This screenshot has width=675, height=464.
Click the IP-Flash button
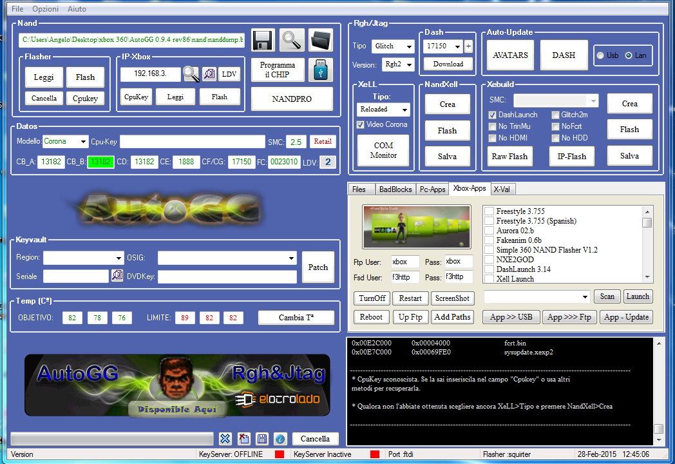point(572,157)
